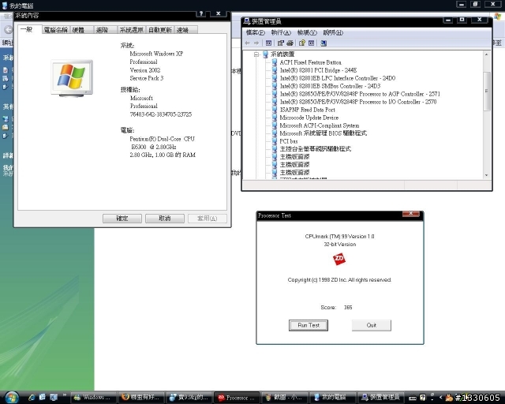Click the Windows XP logo image
Screen dimensions: 505x404
click(x=72, y=78)
